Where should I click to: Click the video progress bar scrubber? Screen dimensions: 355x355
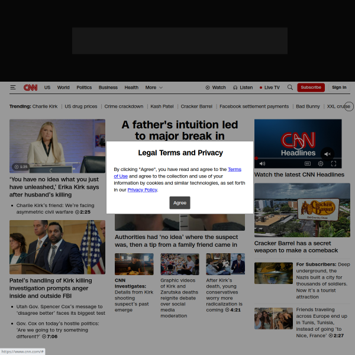(x=256, y=158)
